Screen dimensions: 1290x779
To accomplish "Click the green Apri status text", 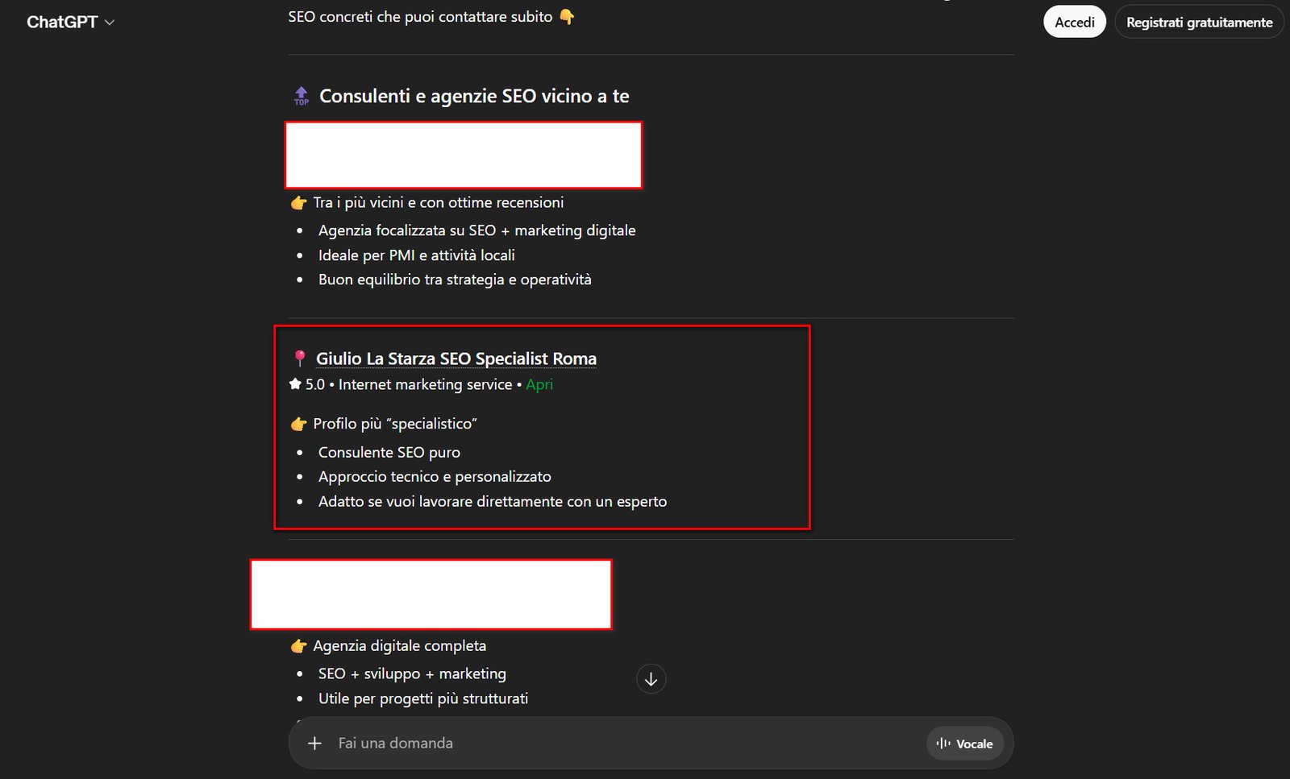I will point(539,384).
